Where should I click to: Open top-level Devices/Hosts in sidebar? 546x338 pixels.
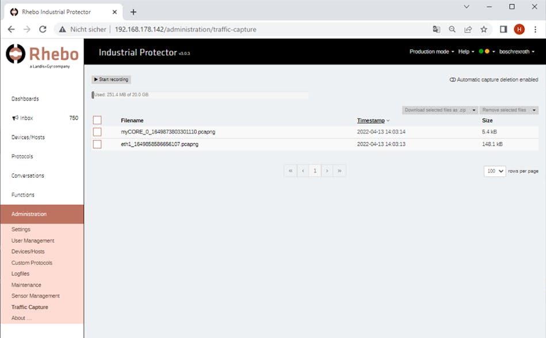pyautogui.click(x=28, y=137)
